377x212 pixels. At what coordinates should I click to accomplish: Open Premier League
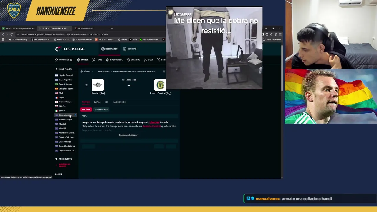(64, 102)
